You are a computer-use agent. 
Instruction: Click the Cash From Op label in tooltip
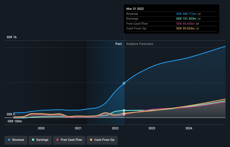coord(136,29)
